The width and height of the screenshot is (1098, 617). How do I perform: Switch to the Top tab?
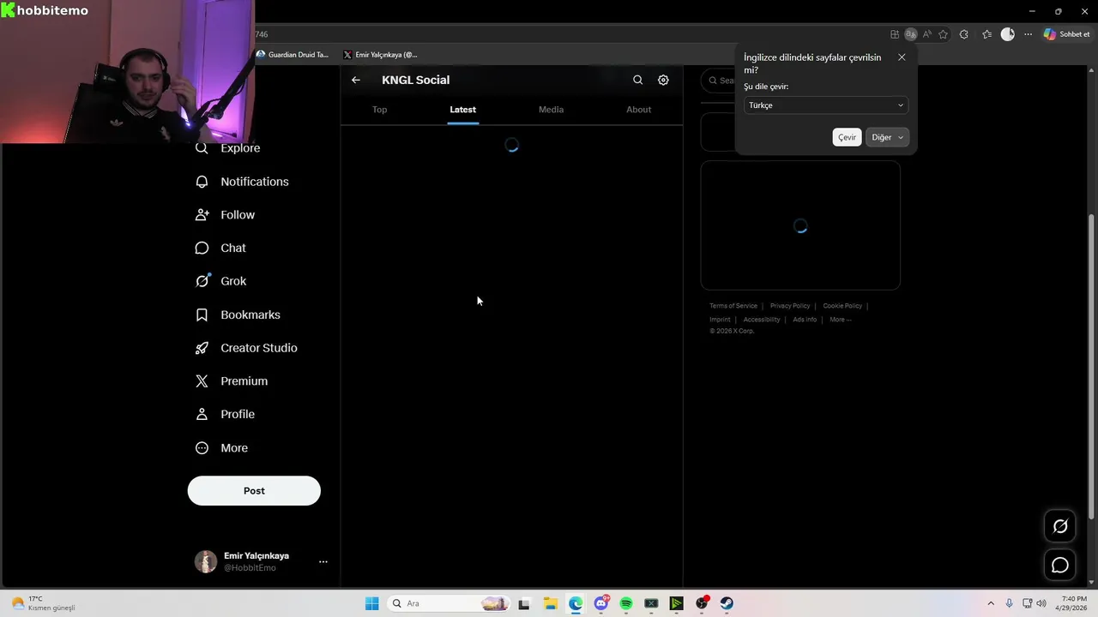pos(380,110)
